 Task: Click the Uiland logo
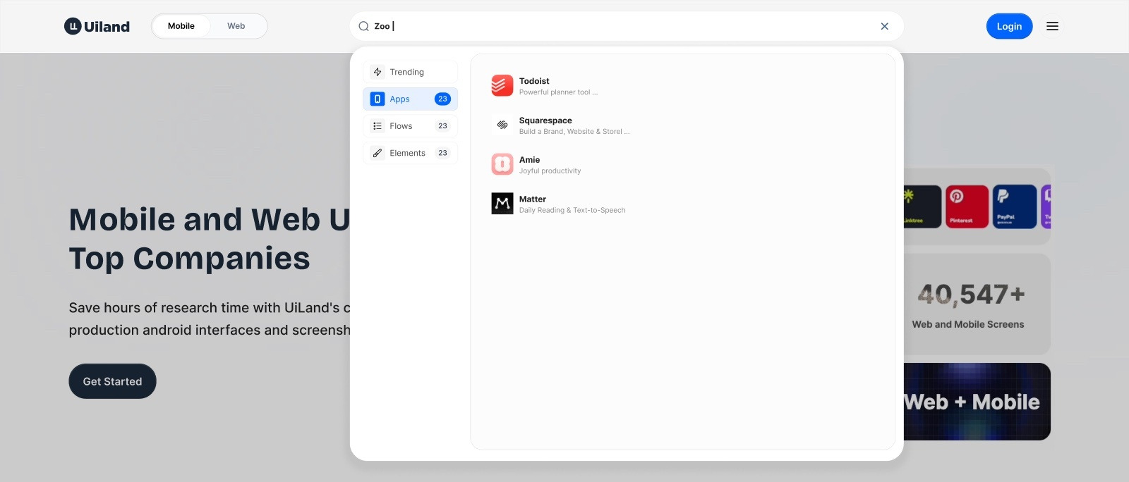pos(97,26)
